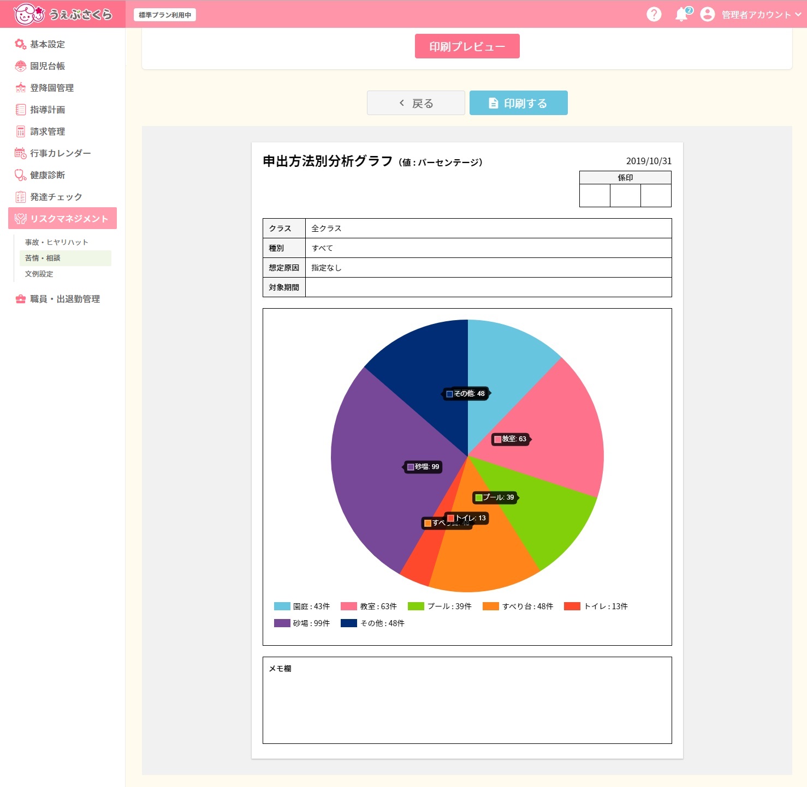Click the 園児台帳 child icon

21,66
